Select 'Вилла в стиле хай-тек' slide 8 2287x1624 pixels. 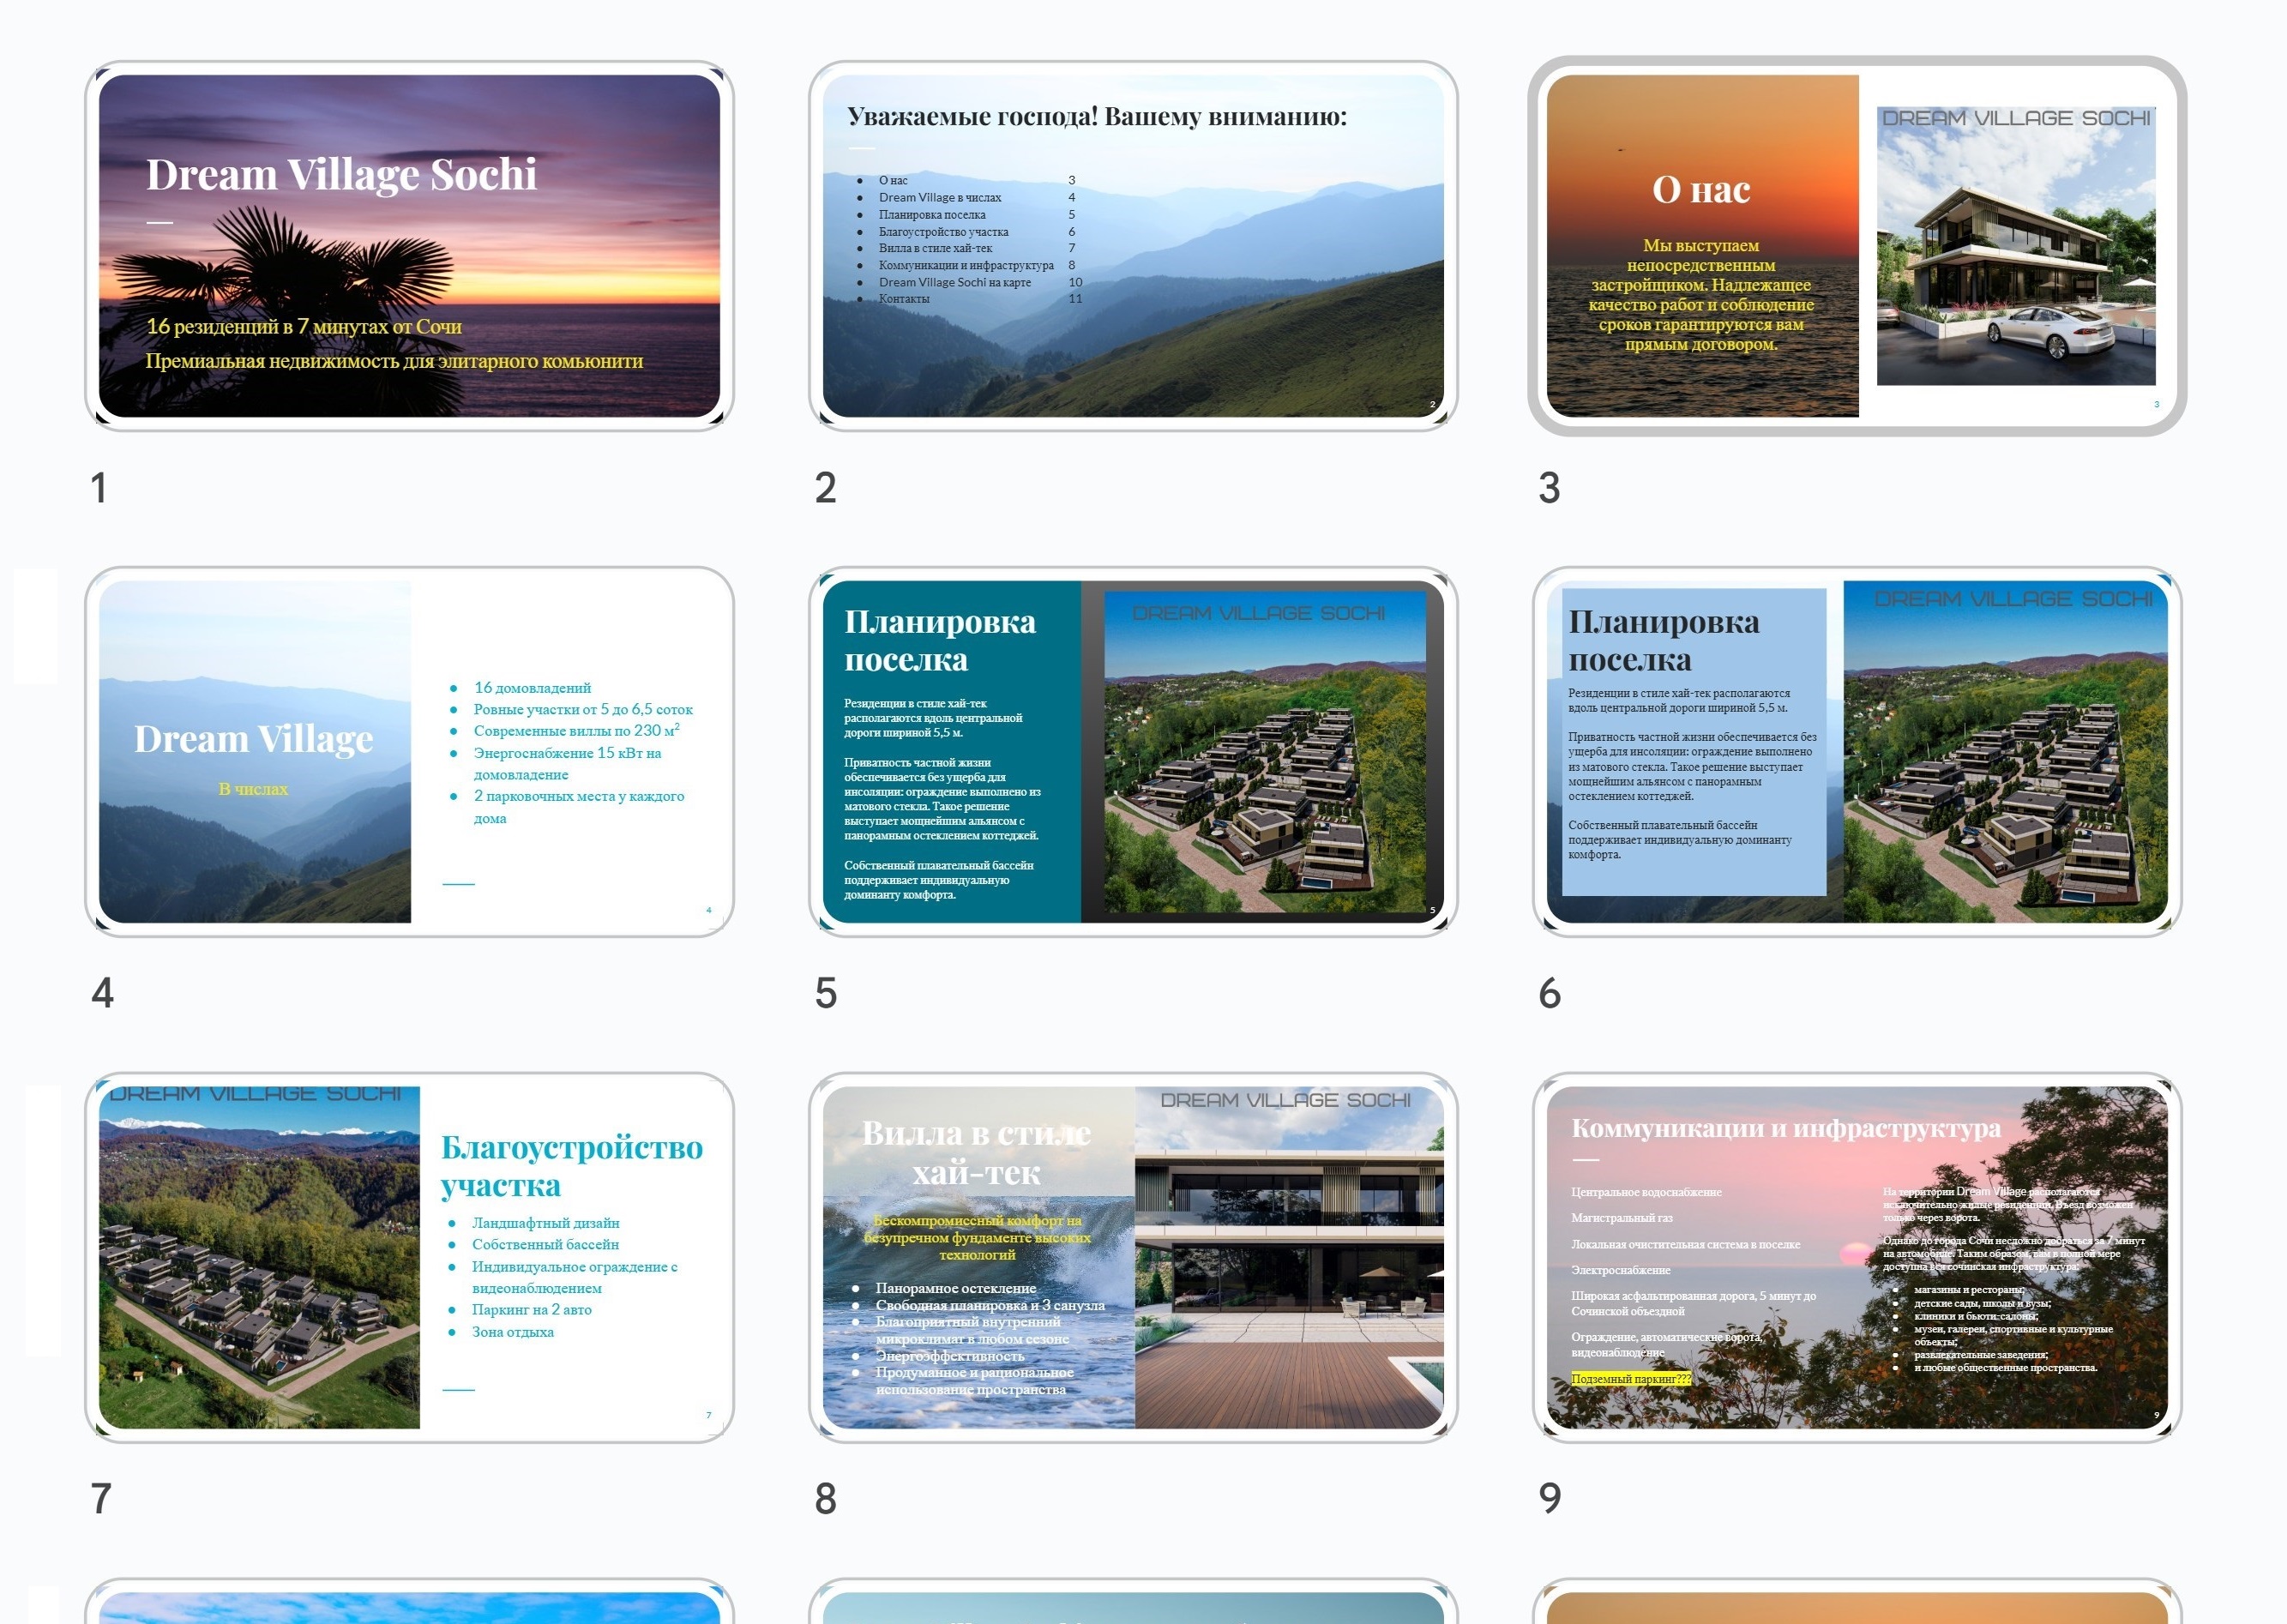pos(1133,1258)
